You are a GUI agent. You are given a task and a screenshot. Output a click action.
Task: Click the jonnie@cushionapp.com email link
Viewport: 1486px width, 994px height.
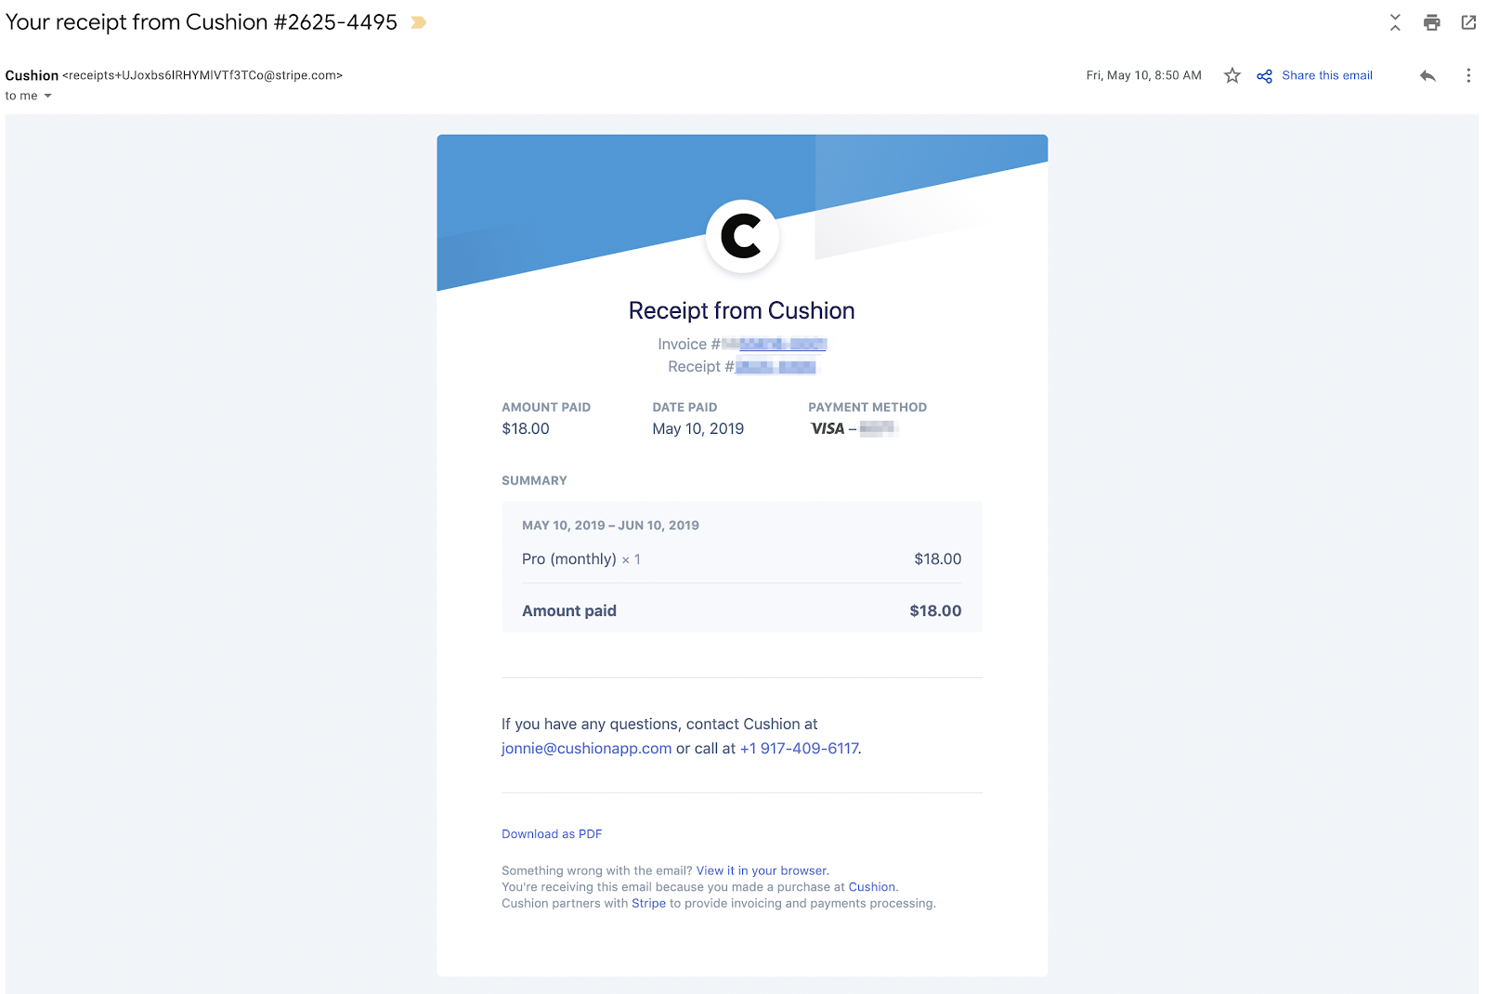point(586,748)
